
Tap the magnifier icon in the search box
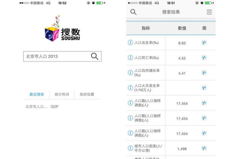tap(94, 56)
